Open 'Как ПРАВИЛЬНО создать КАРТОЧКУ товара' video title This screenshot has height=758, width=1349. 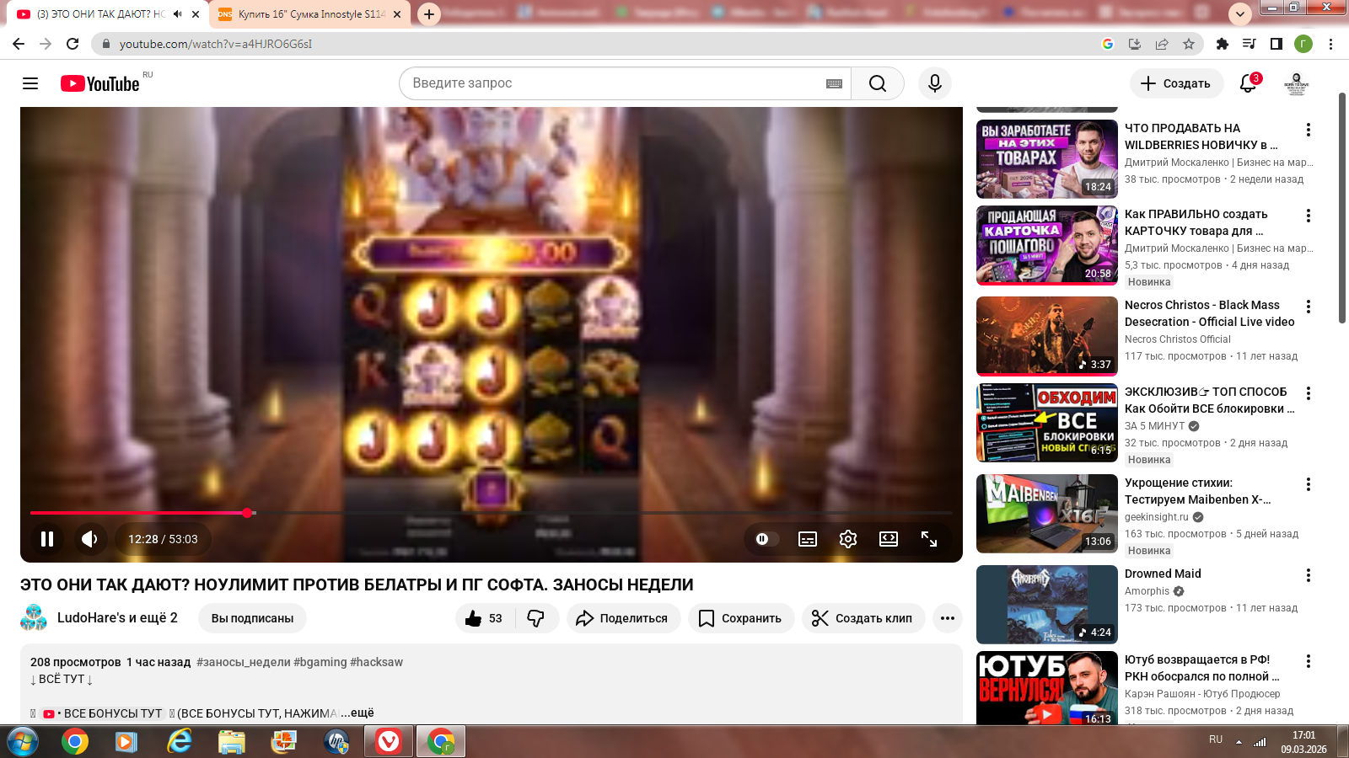(x=1196, y=222)
